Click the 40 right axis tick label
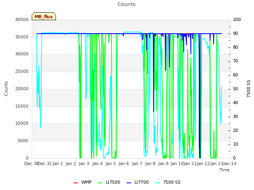Viewport: 254px width, 190px height. point(235,103)
